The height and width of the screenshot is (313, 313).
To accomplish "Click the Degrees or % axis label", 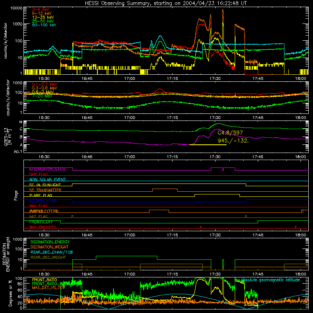I will pos(10,293).
